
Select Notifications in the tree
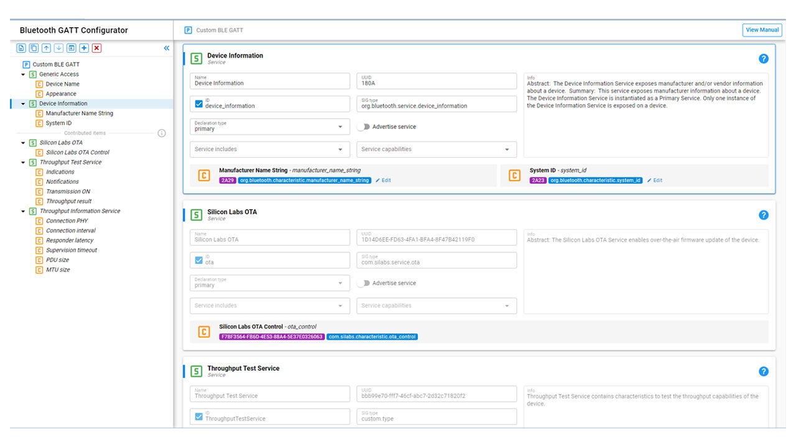point(62,182)
